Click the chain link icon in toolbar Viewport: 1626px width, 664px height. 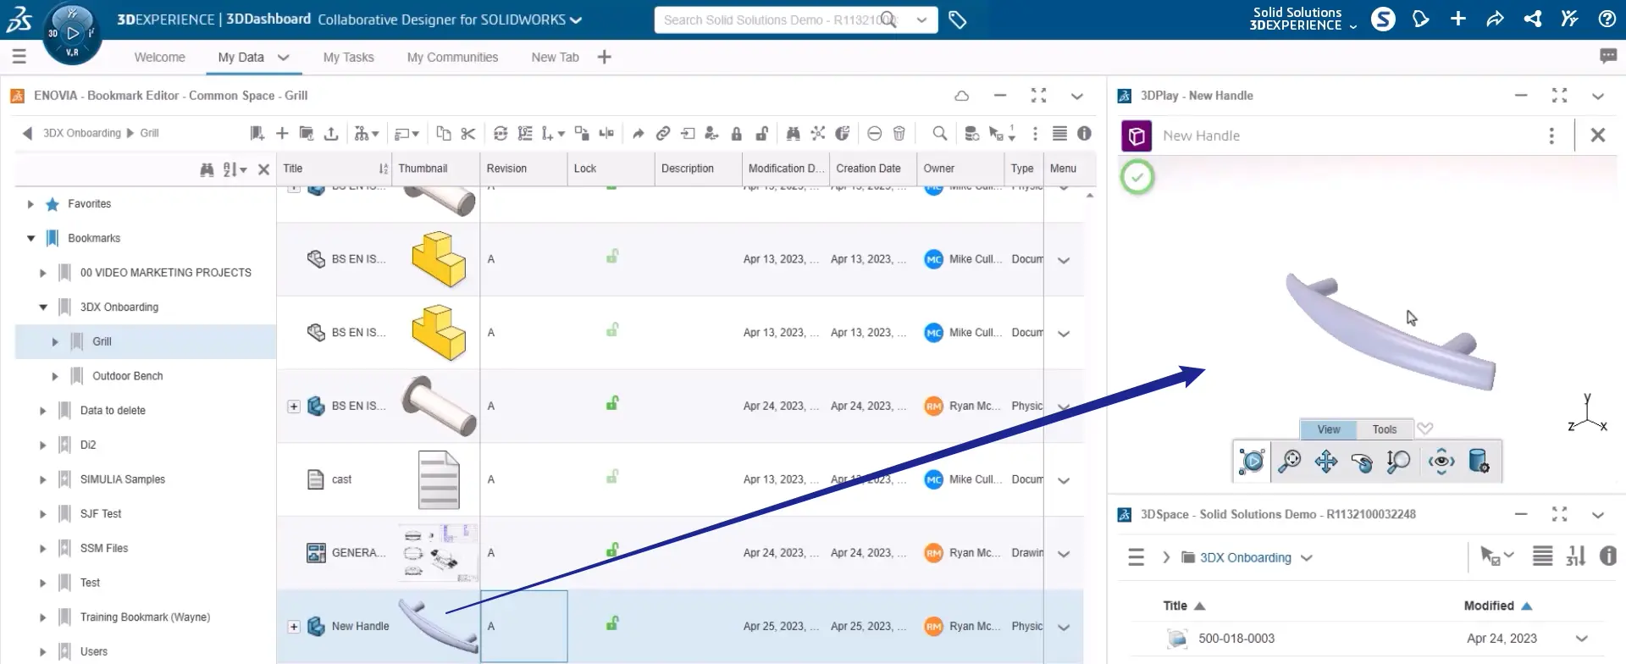point(663,134)
